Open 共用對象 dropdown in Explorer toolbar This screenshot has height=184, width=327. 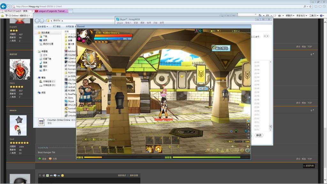pos(71,27)
